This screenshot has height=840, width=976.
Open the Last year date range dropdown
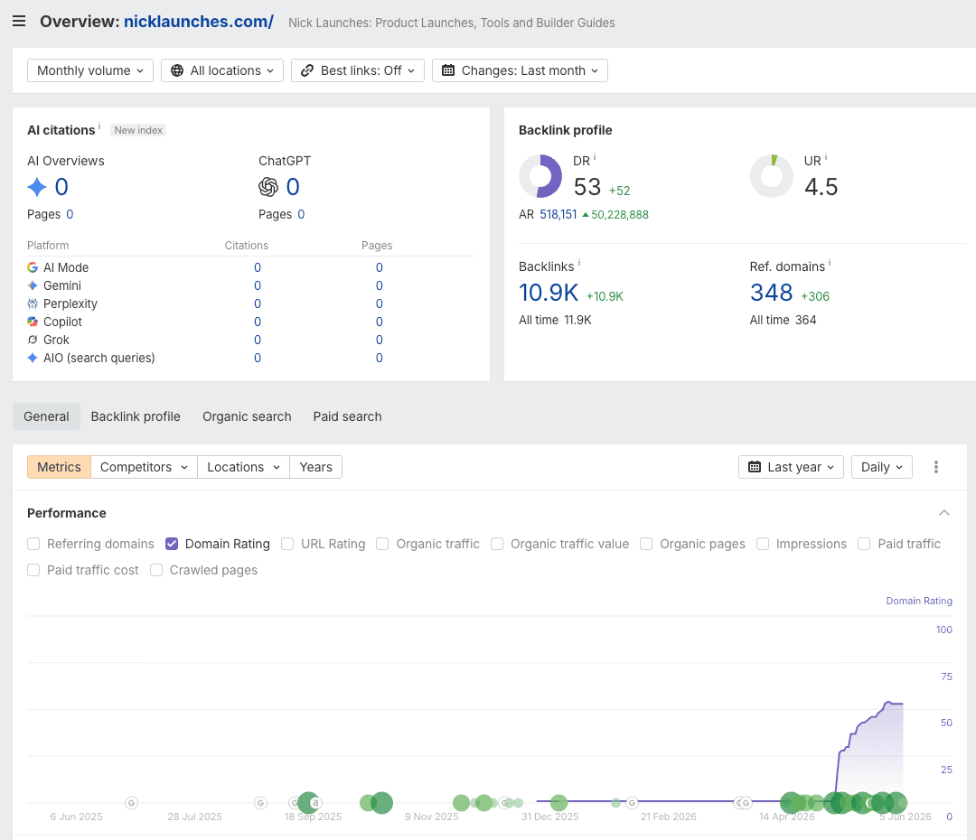coord(791,467)
